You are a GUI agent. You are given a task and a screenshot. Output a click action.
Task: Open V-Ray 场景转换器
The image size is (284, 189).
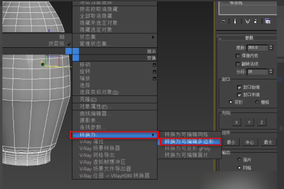click(x=99, y=148)
